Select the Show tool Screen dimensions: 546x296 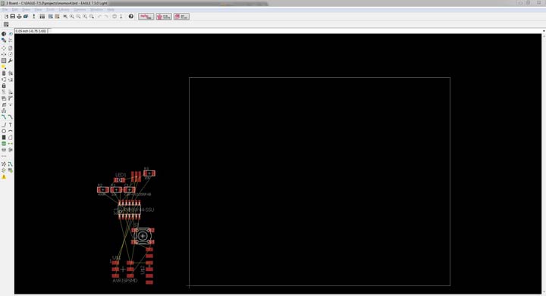pyautogui.click(x=11, y=34)
